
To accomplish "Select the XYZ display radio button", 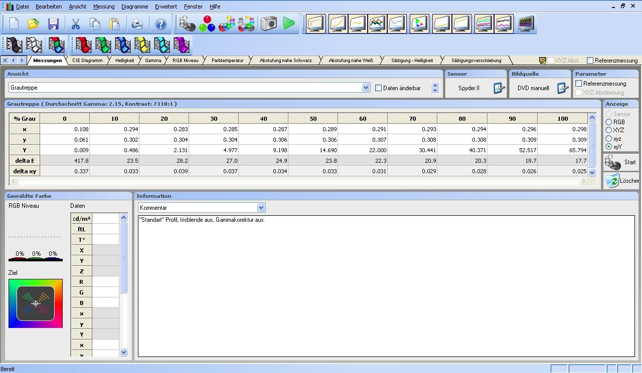I will click(609, 130).
